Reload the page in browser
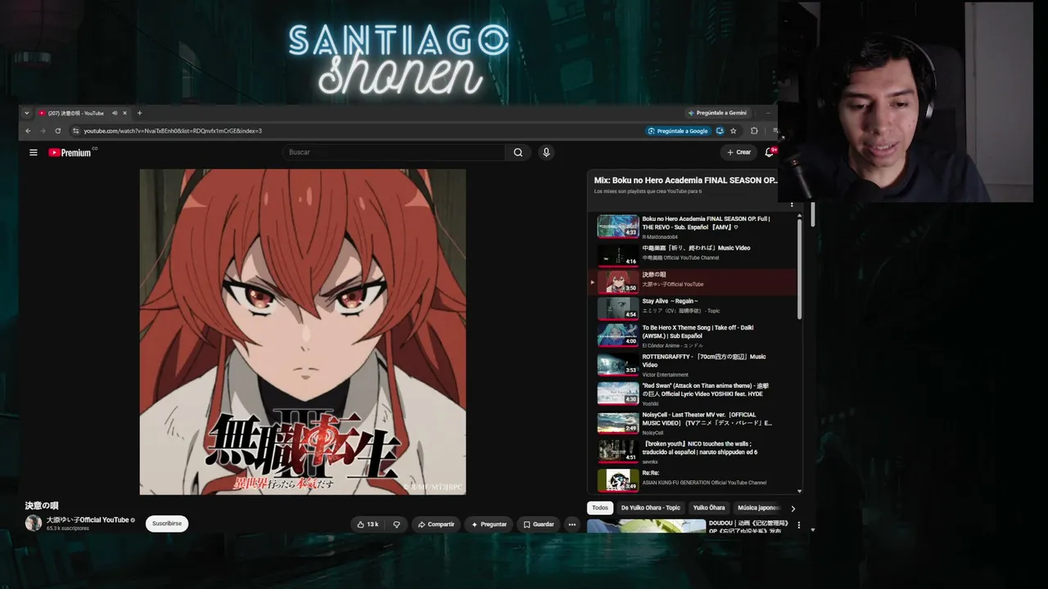This screenshot has height=589, width=1048. click(57, 131)
